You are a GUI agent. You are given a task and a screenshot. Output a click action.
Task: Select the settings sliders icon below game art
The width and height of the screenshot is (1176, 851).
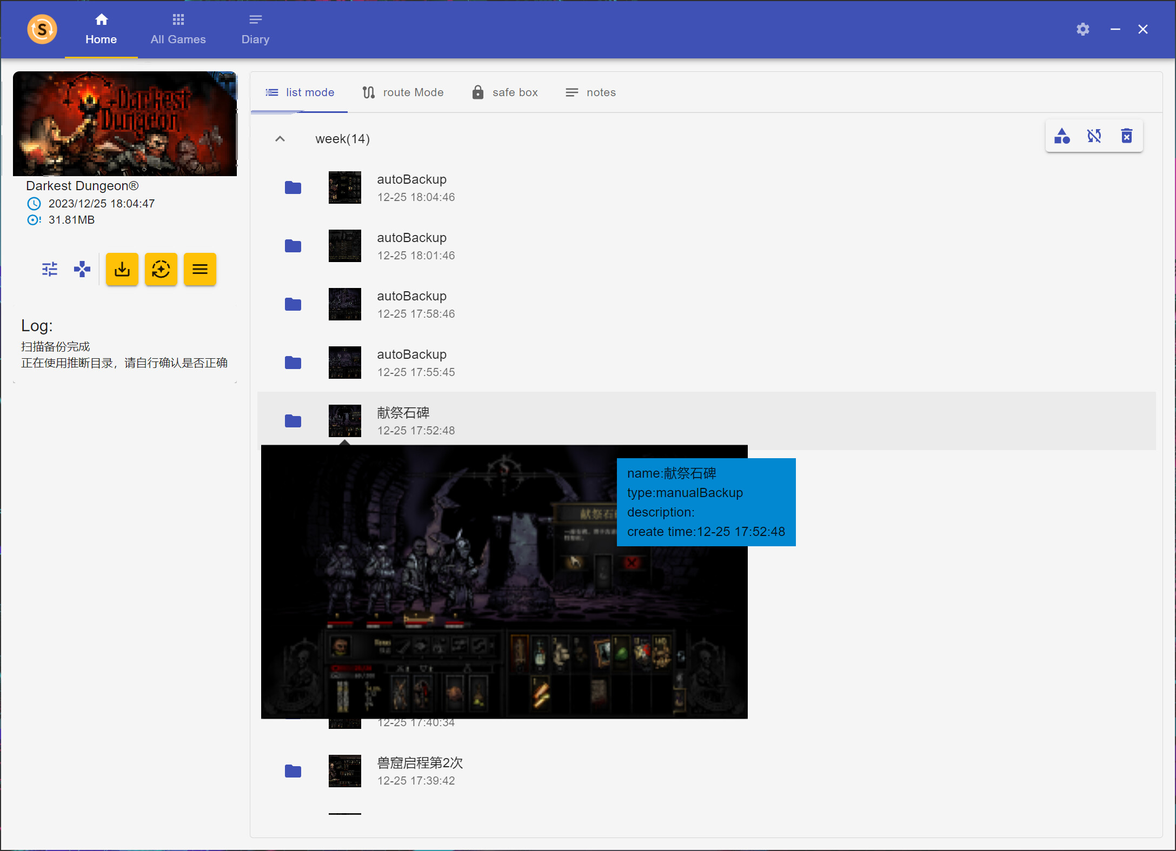point(49,269)
